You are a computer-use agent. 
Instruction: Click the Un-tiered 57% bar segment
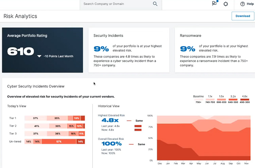point(59,142)
